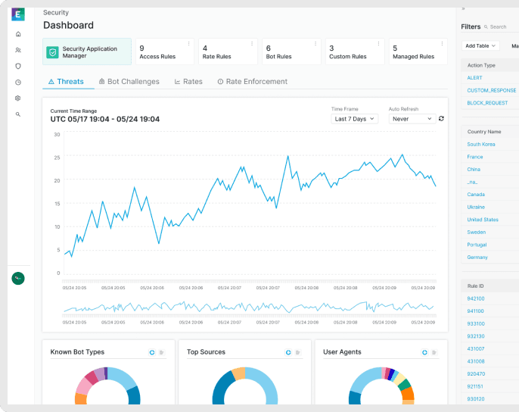Expand the Add Table dropdown
519x412 pixels.
[480, 45]
